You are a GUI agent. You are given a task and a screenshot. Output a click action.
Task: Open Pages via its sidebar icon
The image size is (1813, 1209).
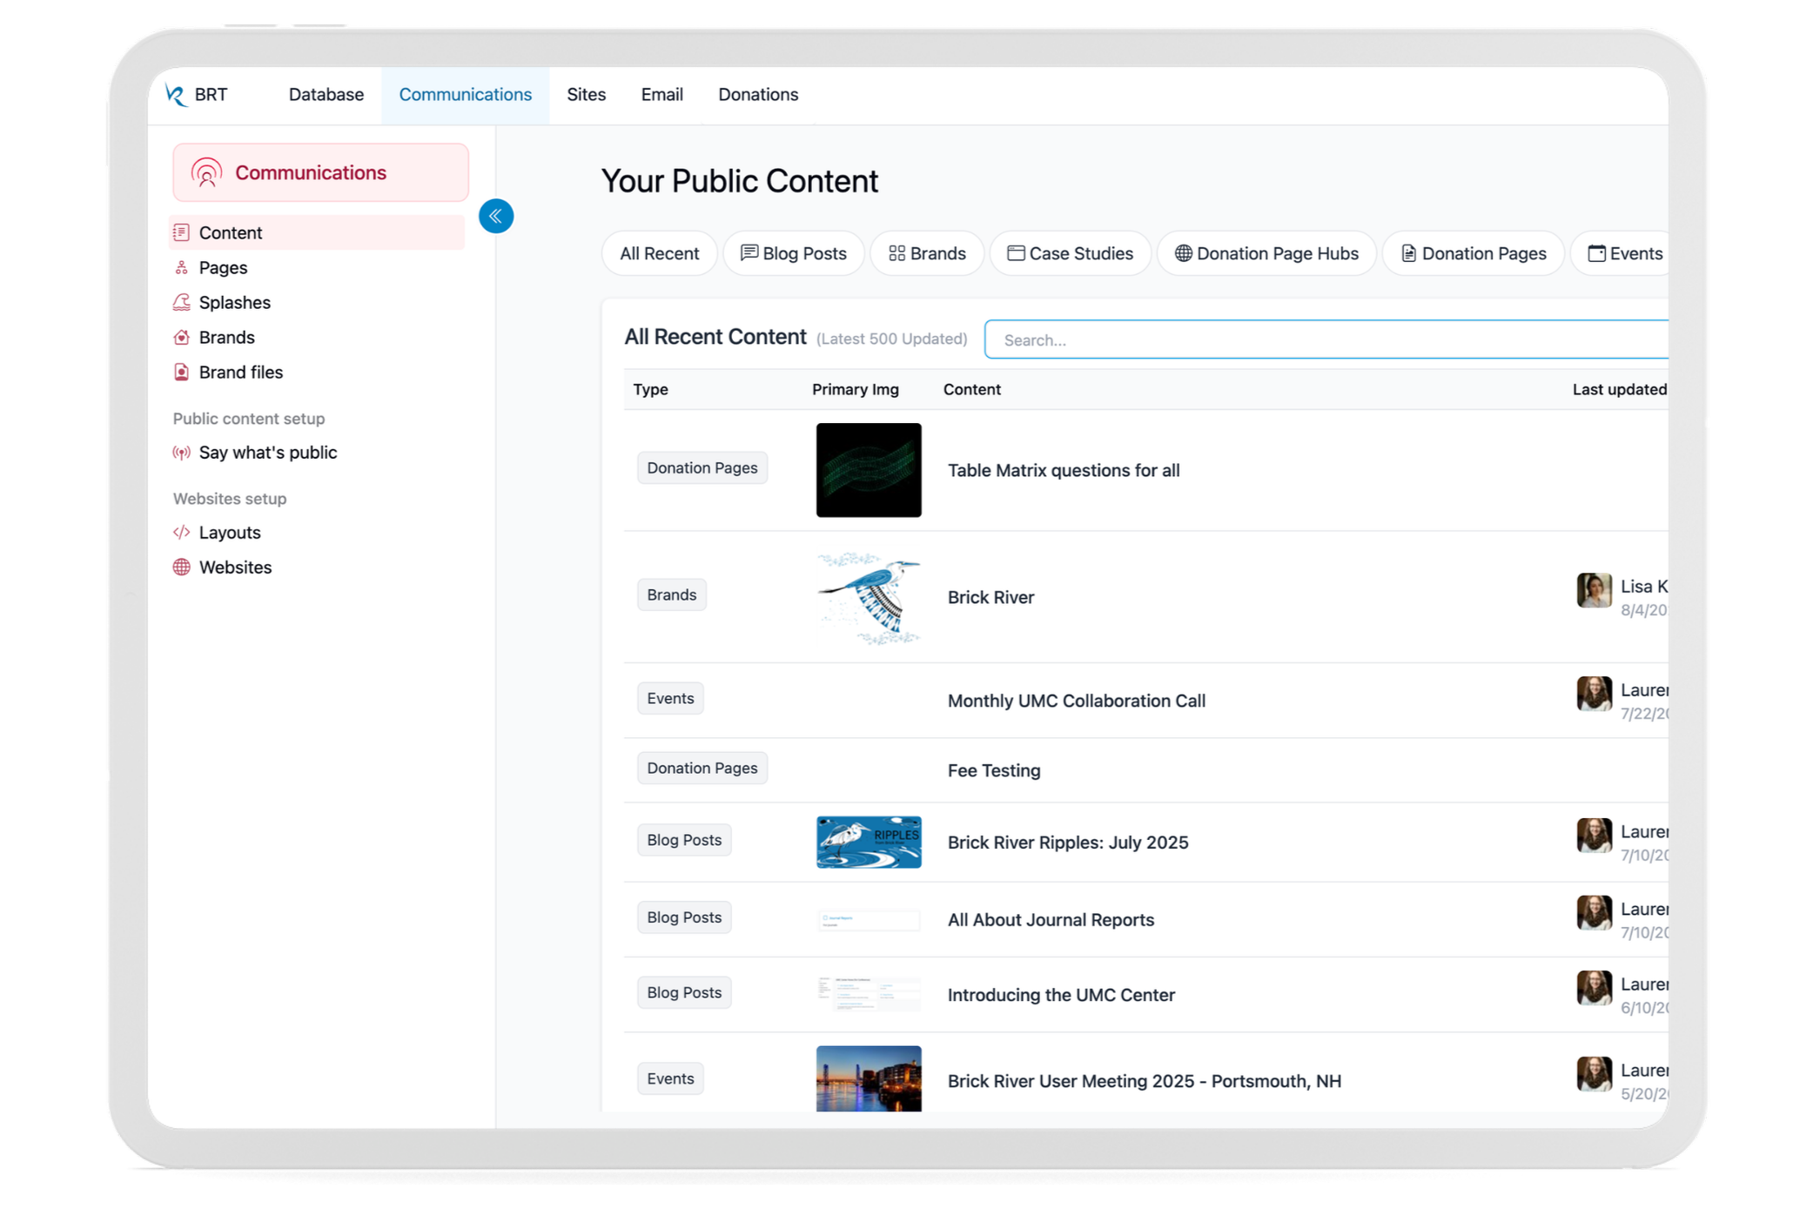click(181, 267)
